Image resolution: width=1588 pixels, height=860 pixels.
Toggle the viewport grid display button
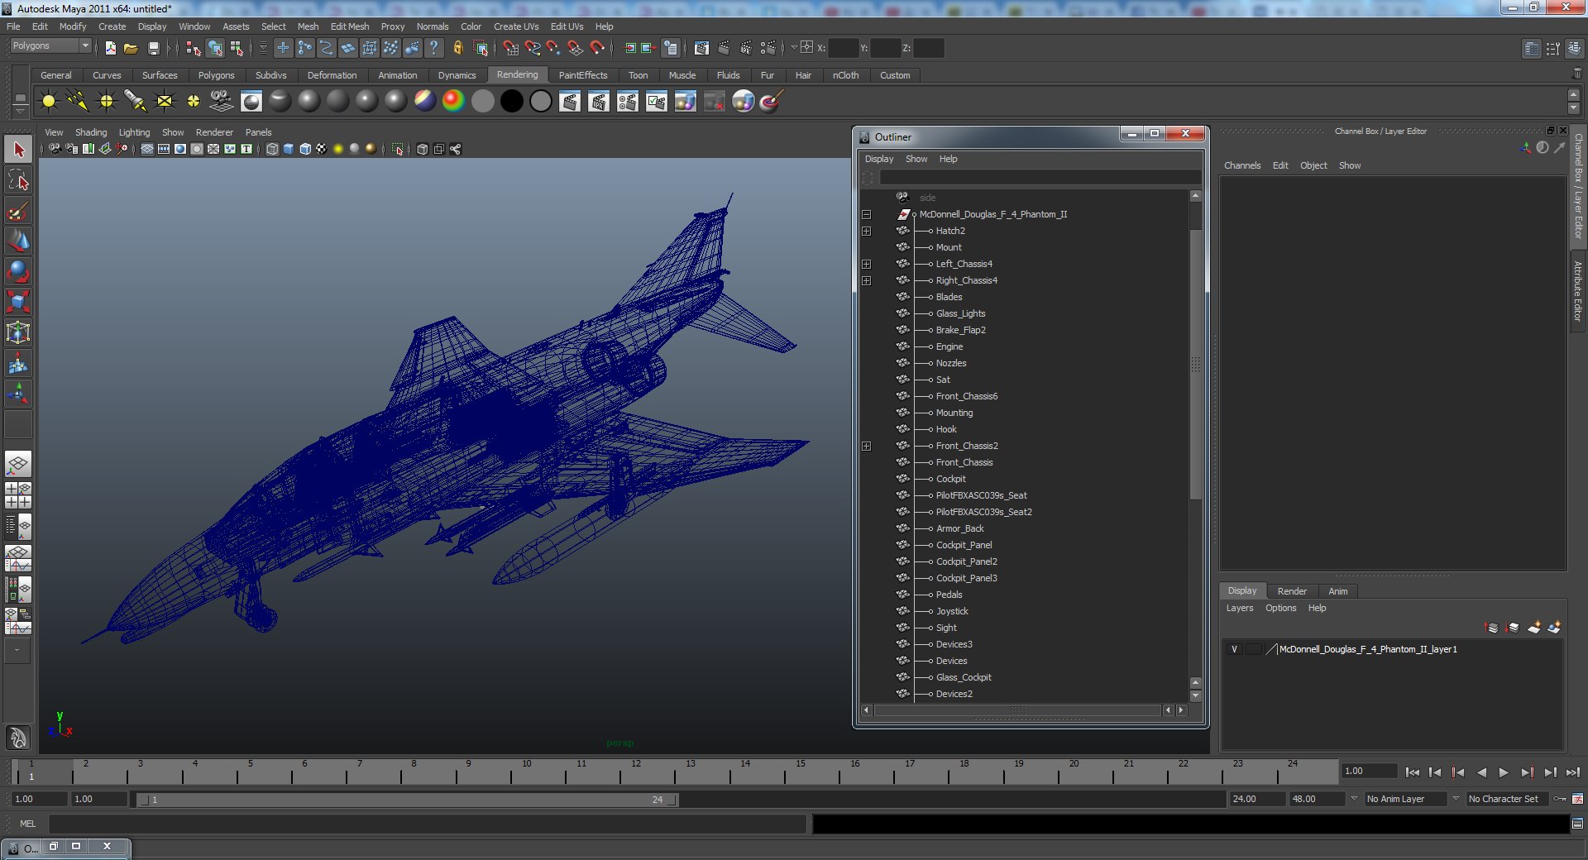click(147, 150)
